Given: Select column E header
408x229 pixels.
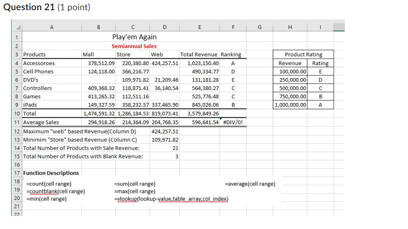Looking at the screenshot, I should [x=199, y=27].
